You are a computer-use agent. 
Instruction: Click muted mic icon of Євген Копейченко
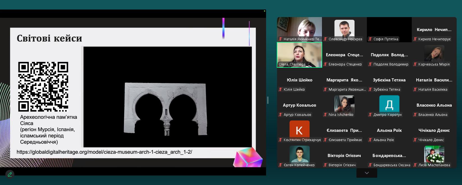click(x=280, y=165)
